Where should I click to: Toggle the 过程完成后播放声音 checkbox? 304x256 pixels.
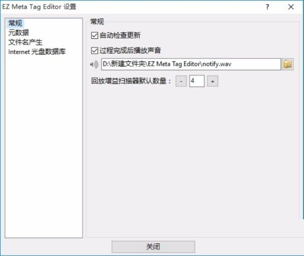tap(94, 51)
